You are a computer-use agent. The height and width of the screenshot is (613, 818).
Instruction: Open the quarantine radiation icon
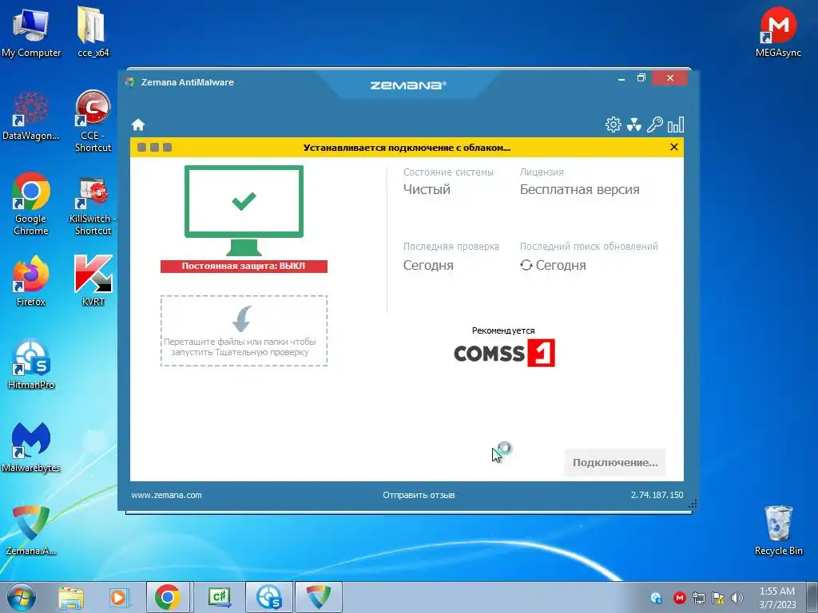(x=633, y=125)
